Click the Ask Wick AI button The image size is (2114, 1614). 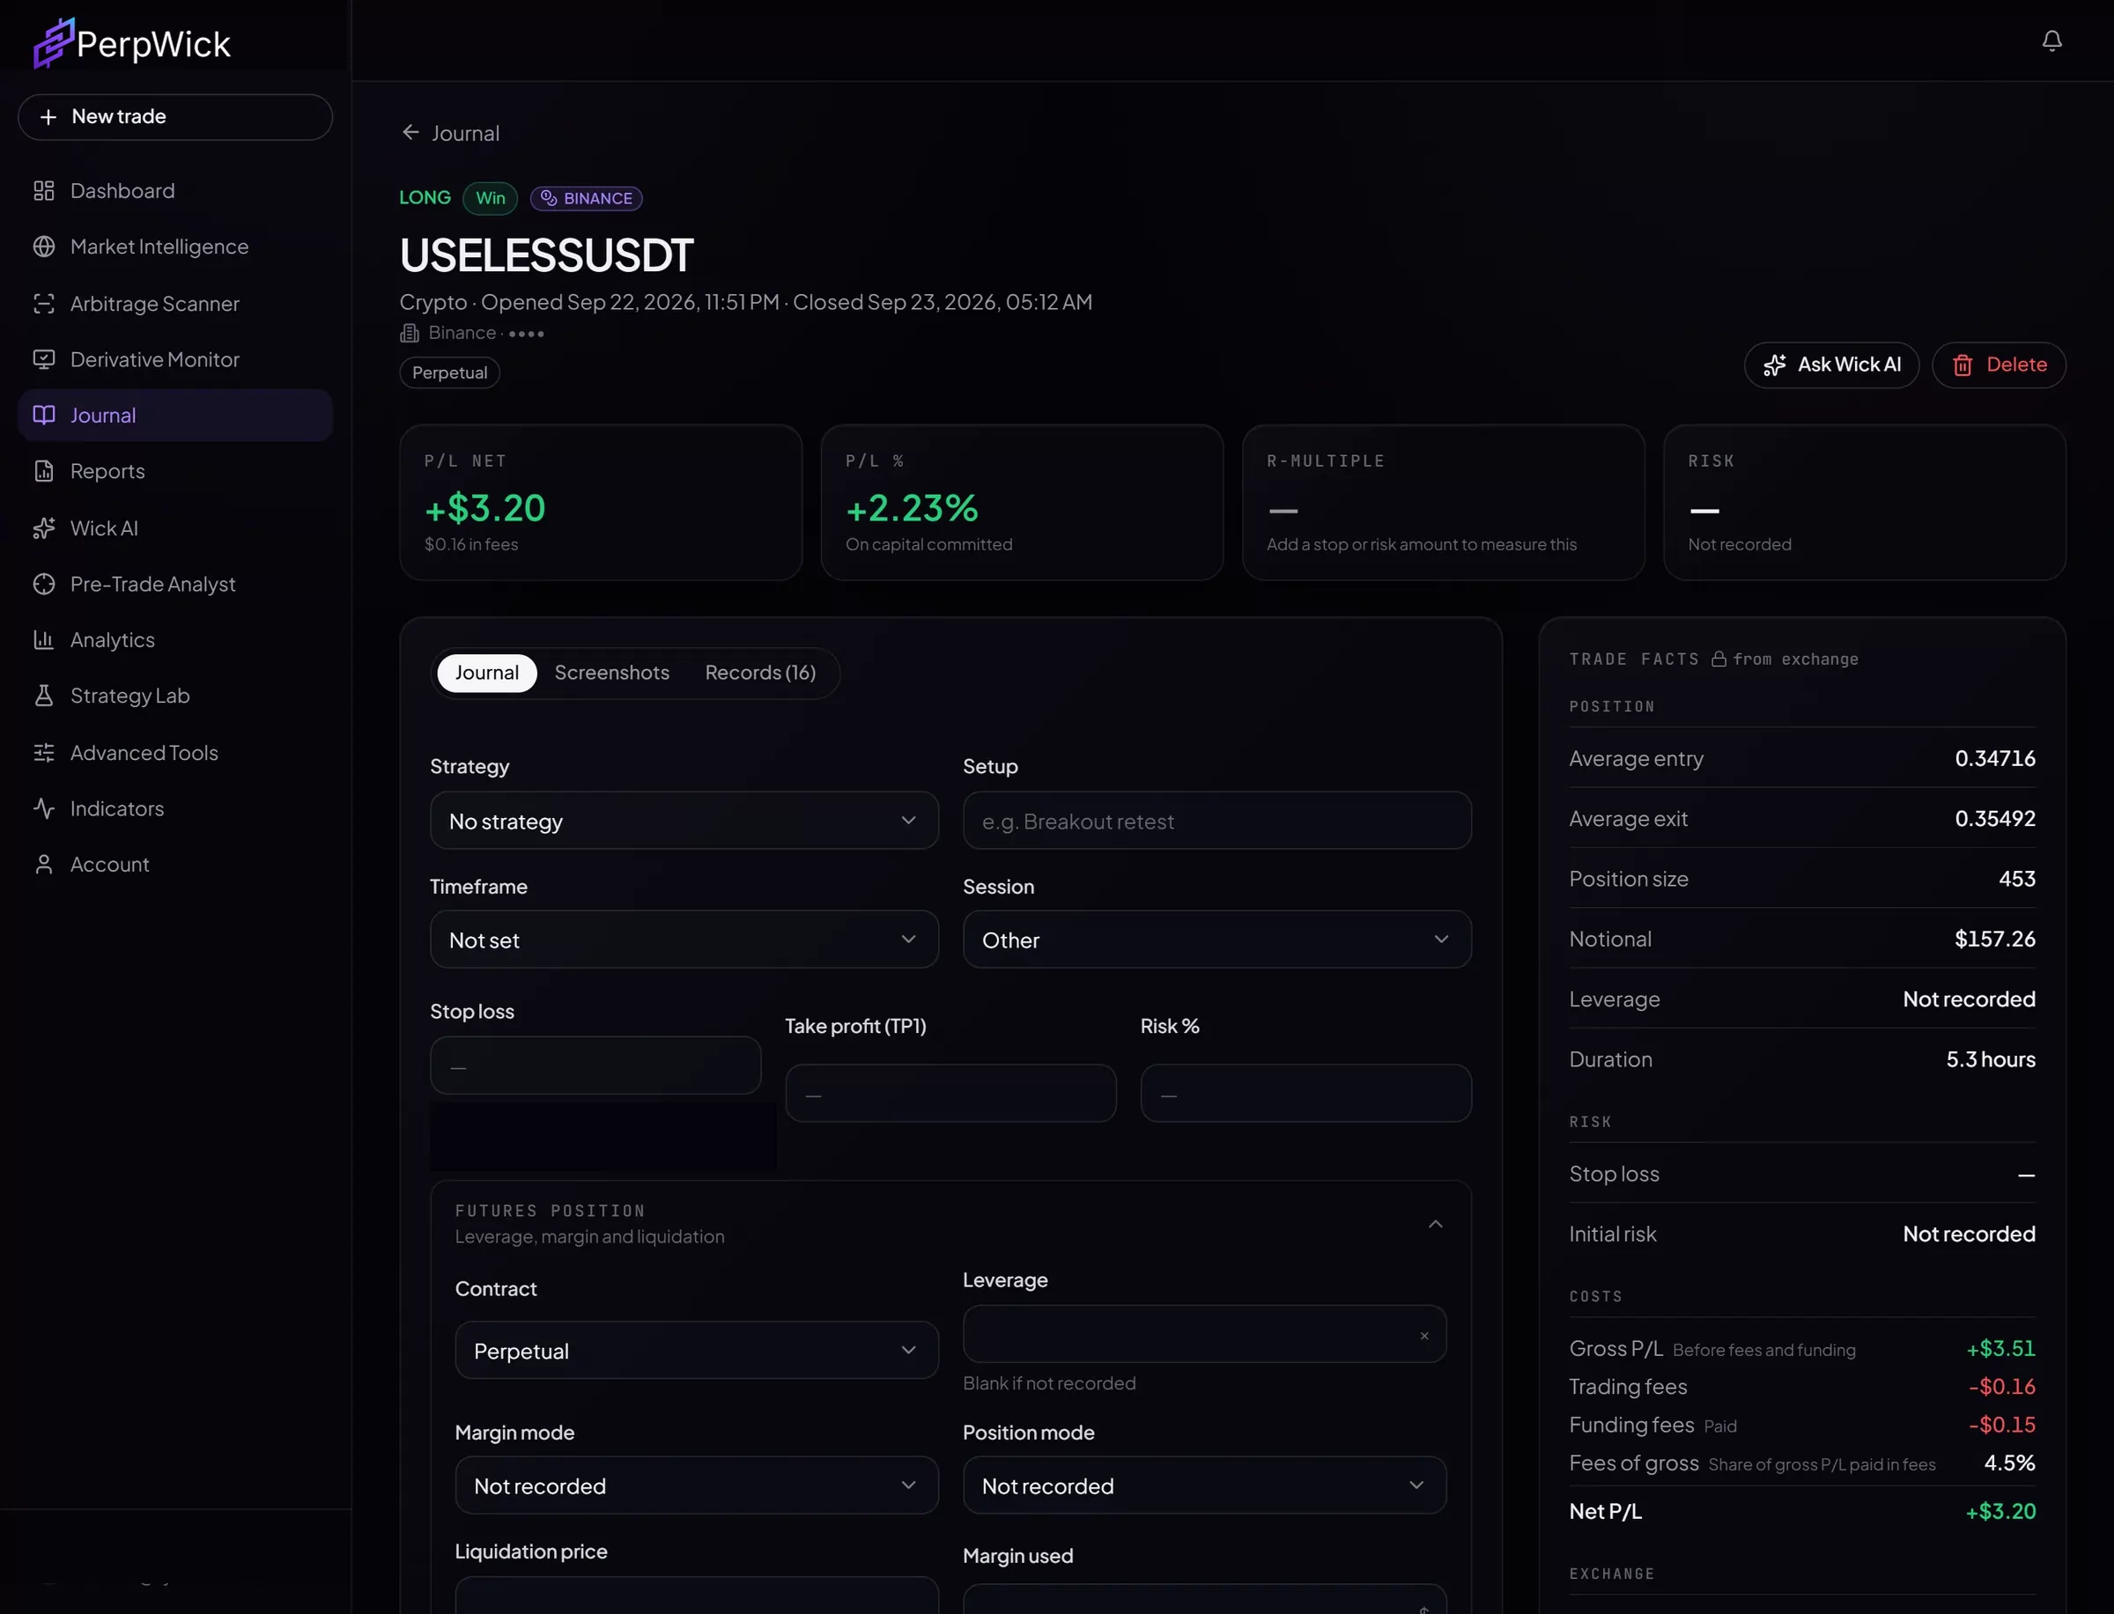click(1831, 365)
